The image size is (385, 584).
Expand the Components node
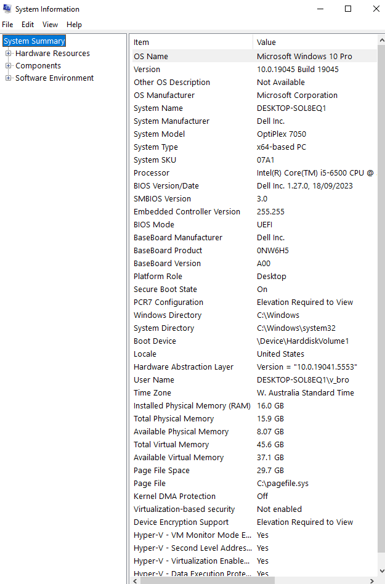click(8, 66)
